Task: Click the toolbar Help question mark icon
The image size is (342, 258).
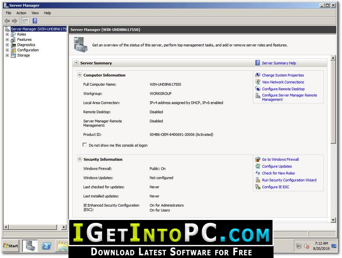Action: (x=35, y=21)
